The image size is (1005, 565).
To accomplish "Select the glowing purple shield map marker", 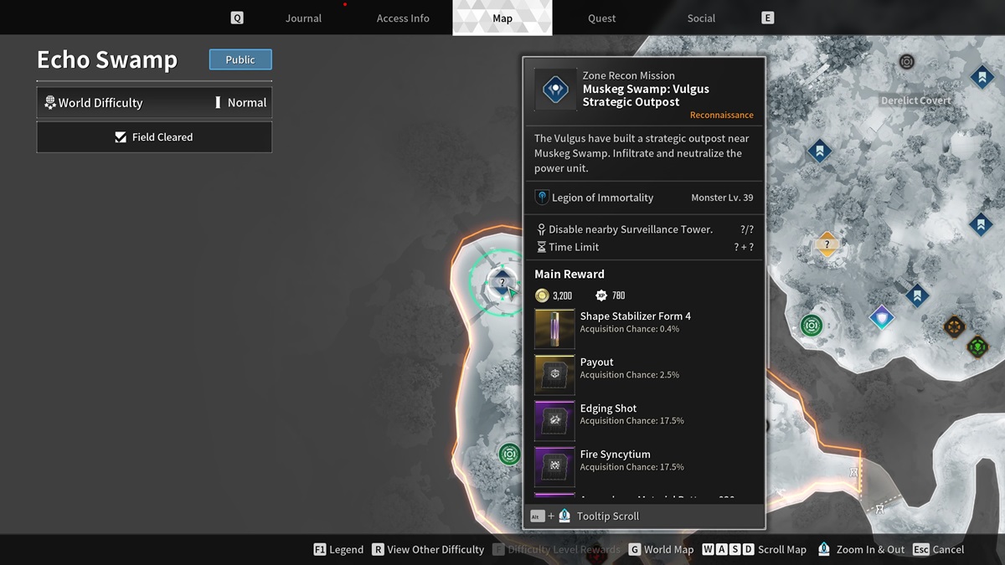I will click(x=881, y=317).
